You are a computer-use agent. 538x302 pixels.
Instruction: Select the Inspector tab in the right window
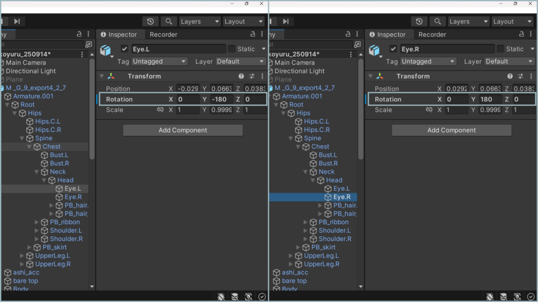pos(390,35)
